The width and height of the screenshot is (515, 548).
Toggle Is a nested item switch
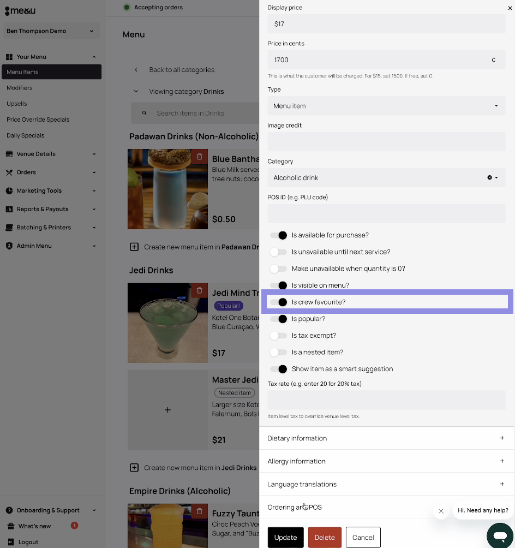[278, 352]
